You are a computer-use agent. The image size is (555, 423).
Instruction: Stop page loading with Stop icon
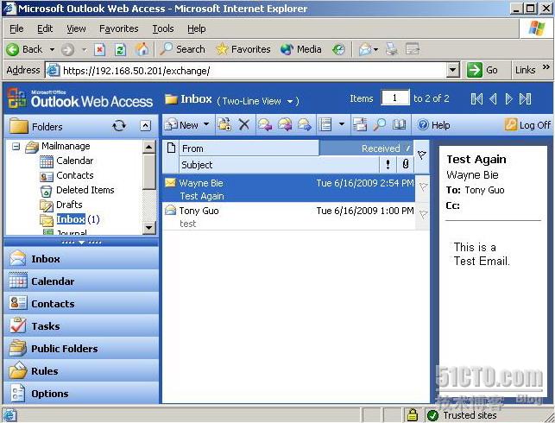[x=100, y=49]
